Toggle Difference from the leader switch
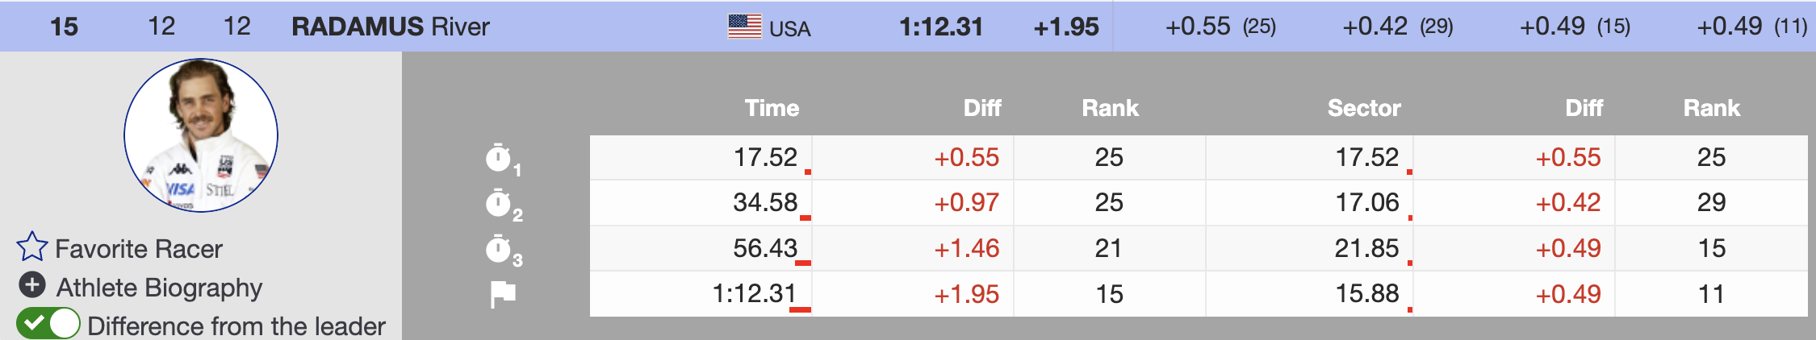Screen dimensions: 1816x340 [48, 324]
